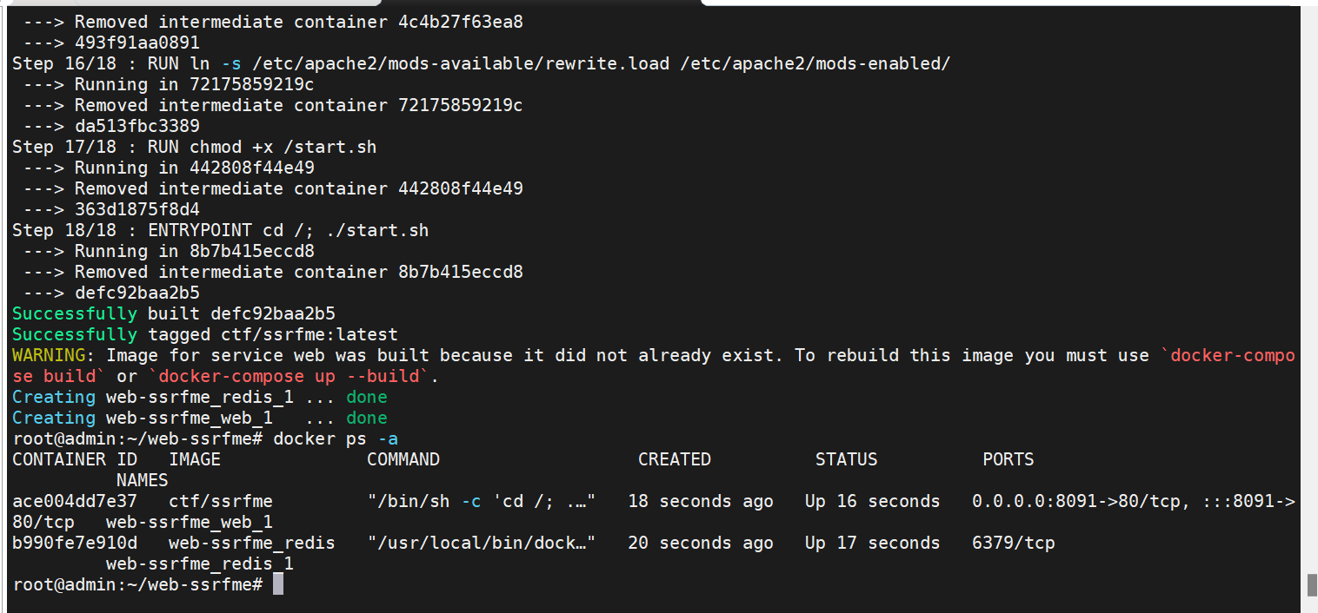The height and width of the screenshot is (613, 1318).
Task: Click the image name ctf/ssrfme in table
Action: pyautogui.click(x=220, y=501)
